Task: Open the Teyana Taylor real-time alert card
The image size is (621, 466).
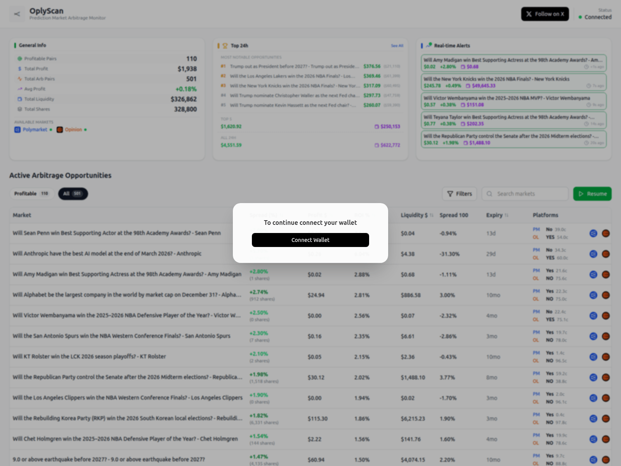Action: [514, 120]
